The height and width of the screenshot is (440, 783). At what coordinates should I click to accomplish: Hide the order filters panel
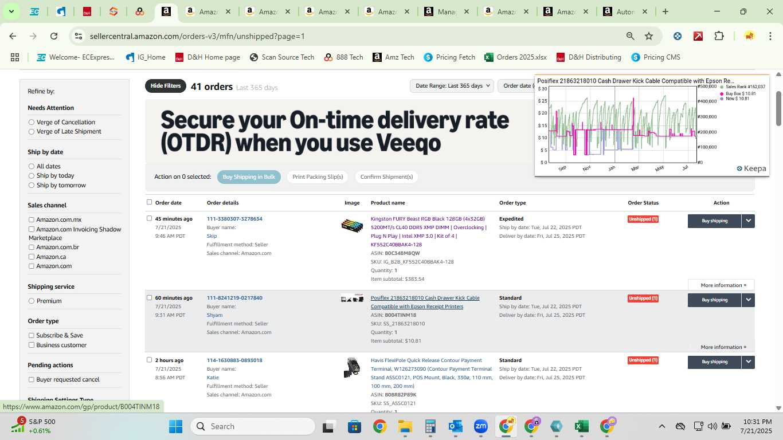tap(166, 86)
